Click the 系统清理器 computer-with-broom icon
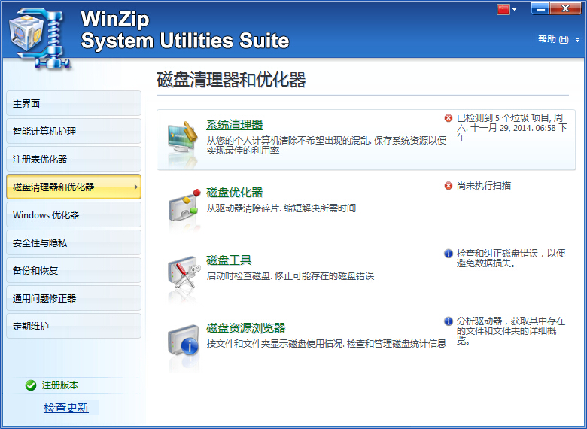Viewport: 587px width, 429px height. click(183, 138)
